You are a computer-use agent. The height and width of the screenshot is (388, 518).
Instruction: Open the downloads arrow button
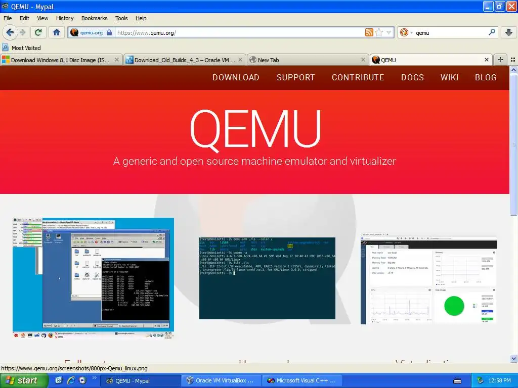(509, 32)
